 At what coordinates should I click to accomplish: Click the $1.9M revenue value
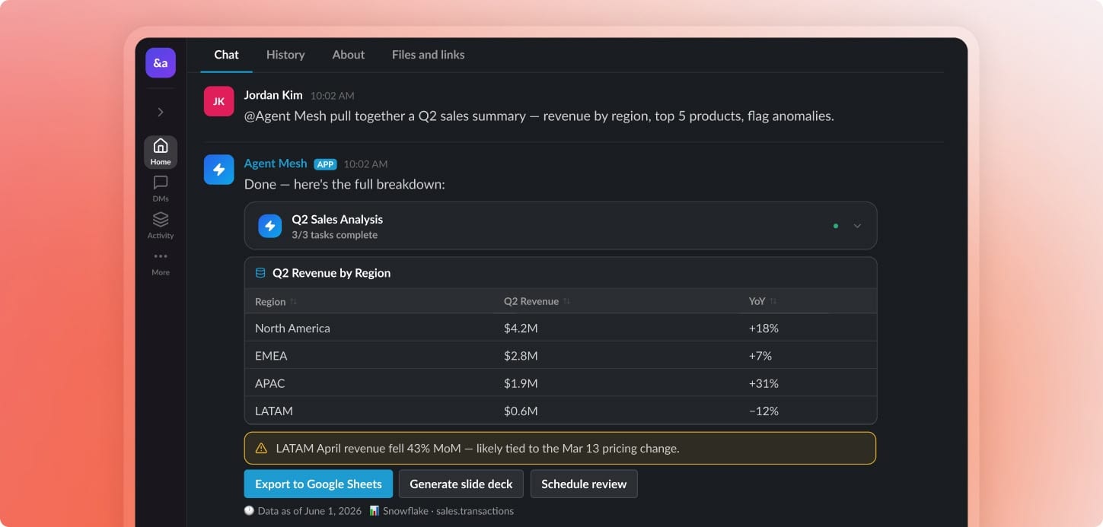point(521,383)
